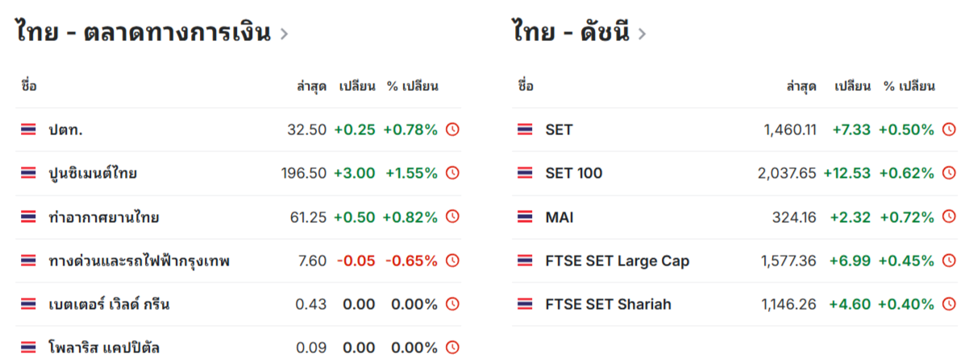Click the Thai flag icon beside FTSE SET Large Cap
The image size is (973, 362).
pyautogui.click(x=526, y=261)
